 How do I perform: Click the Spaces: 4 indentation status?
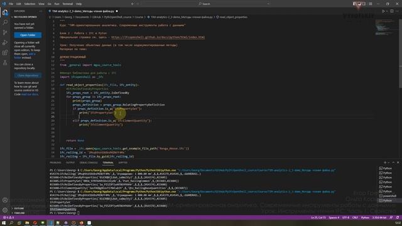click(x=334, y=218)
